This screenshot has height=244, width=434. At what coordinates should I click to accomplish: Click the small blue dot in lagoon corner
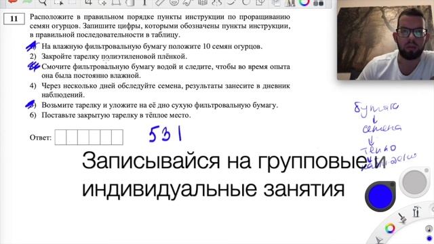pyautogui.click(x=429, y=239)
